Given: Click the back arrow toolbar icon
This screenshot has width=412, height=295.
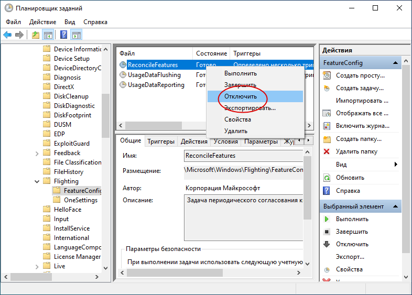Looking at the screenshot, I should [7, 35].
